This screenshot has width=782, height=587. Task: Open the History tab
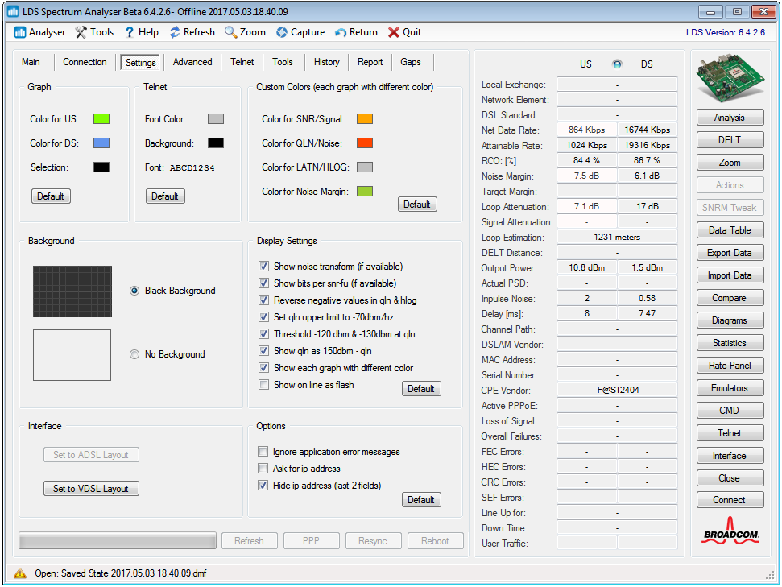(326, 62)
